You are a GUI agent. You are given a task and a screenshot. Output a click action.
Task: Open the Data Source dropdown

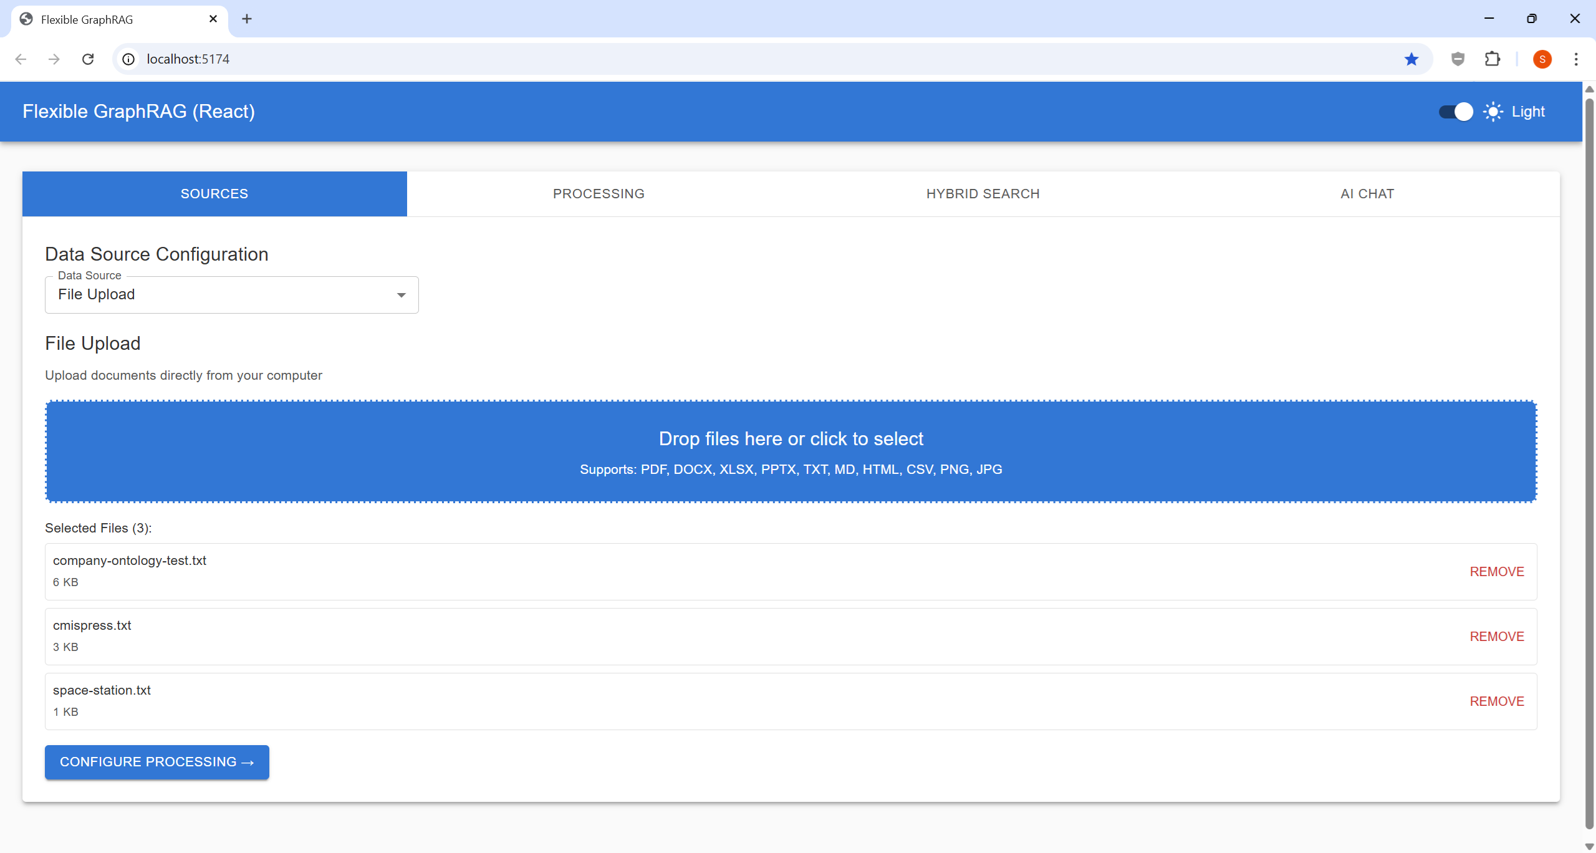(x=231, y=295)
